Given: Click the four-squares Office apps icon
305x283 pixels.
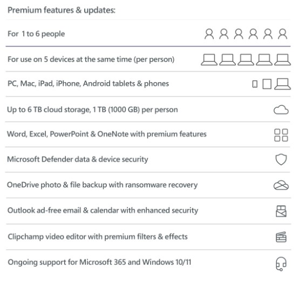Looking at the screenshot, I should (281, 135).
